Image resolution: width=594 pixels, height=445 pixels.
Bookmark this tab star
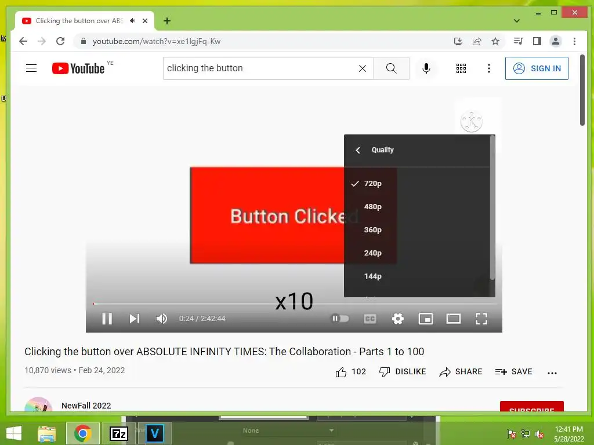(x=495, y=41)
